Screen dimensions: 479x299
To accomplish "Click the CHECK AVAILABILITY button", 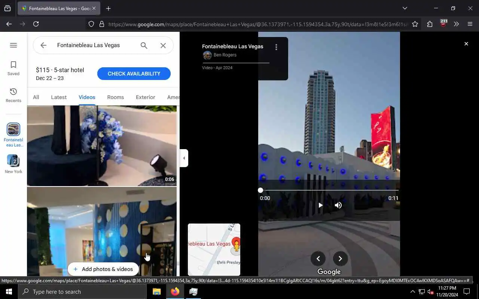I will [134, 74].
